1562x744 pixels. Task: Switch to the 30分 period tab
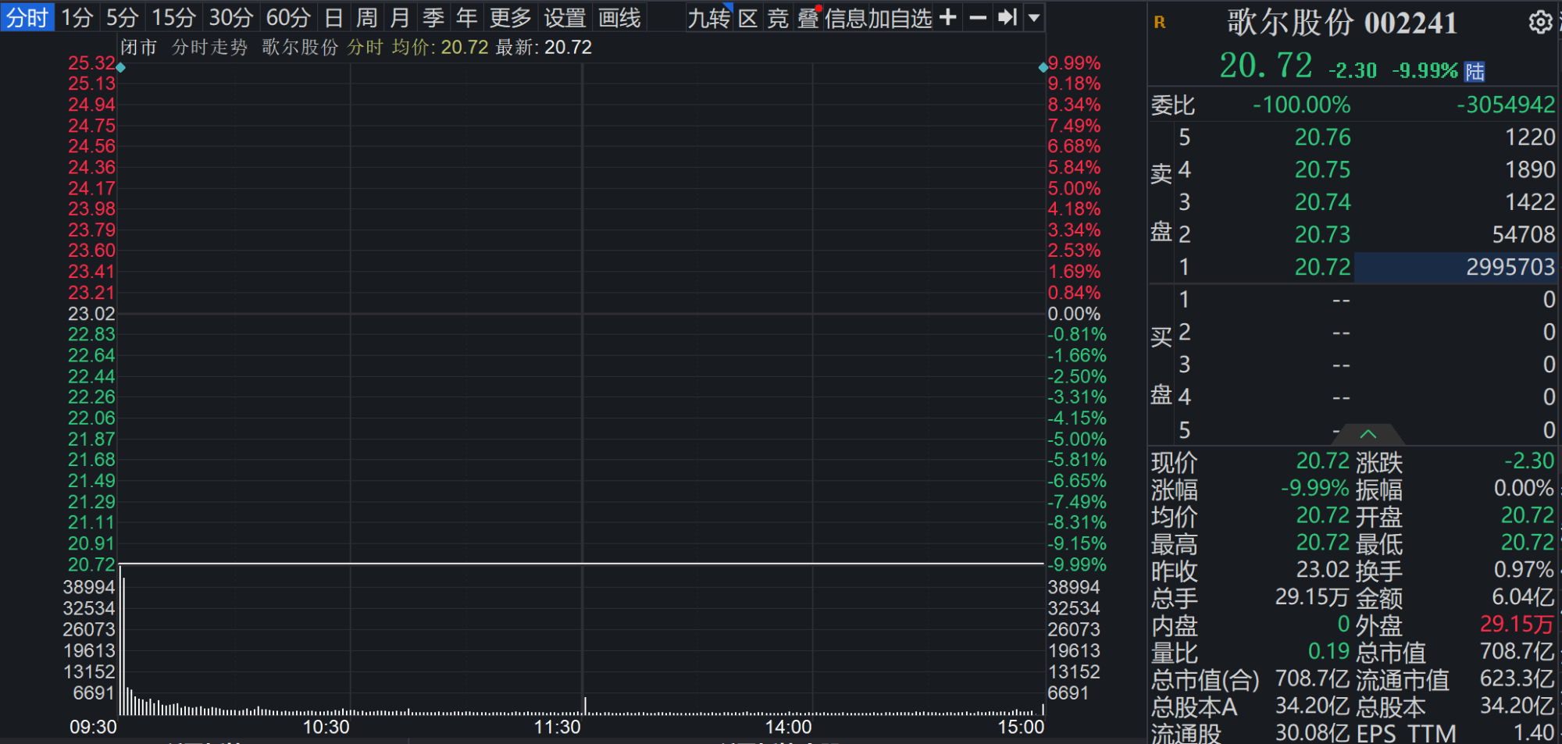pyautogui.click(x=231, y=17)
